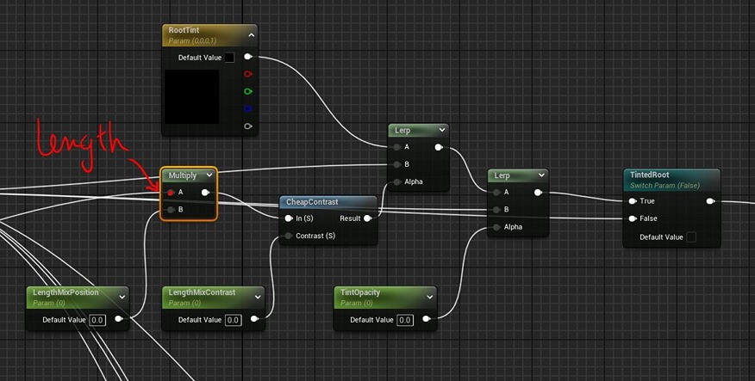Click upper Lerp node output pin

coord(438,148)
